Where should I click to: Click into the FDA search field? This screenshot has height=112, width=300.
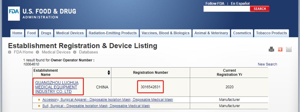click(227, 9)
